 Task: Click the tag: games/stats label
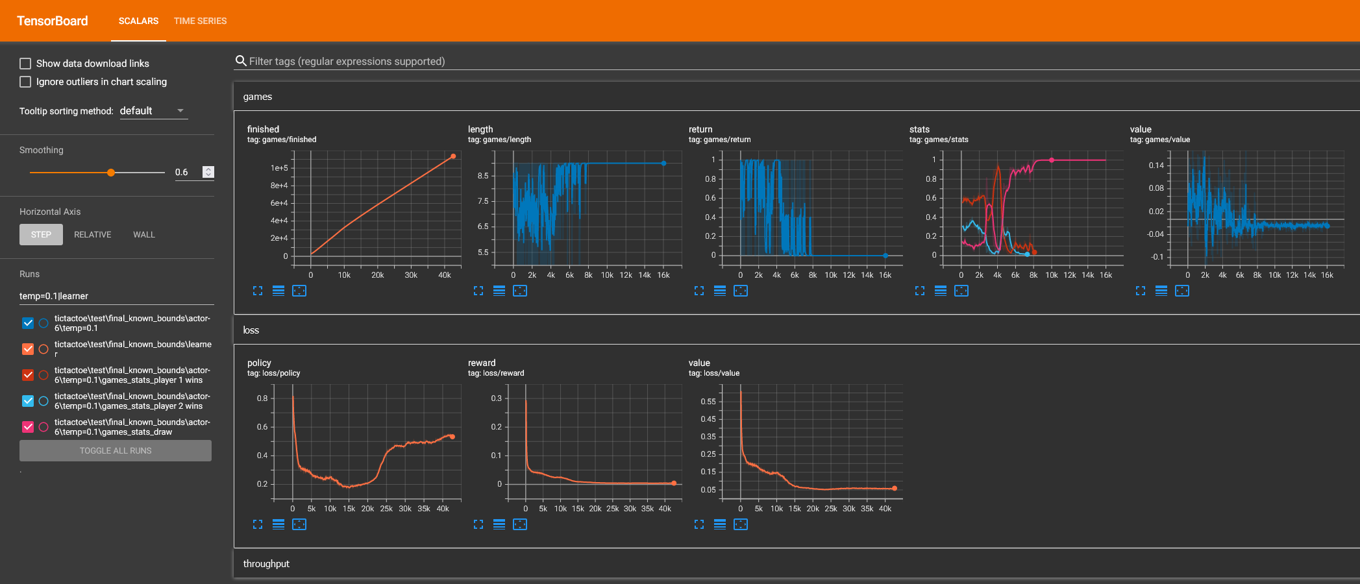[939, 140]
